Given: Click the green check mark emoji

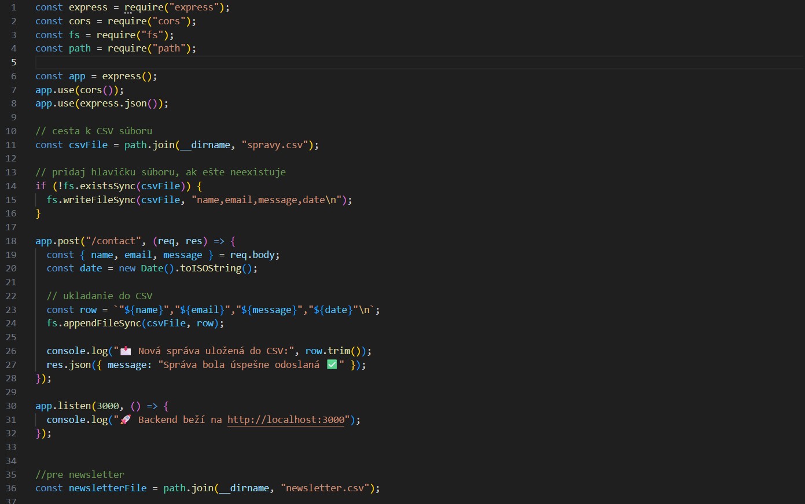Looking at the screenshot, I should click(x=332, y=365).
